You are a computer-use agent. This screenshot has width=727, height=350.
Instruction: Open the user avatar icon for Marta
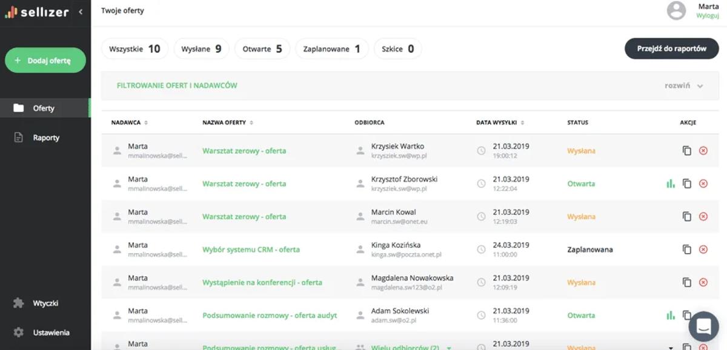[x=676, y=10]
